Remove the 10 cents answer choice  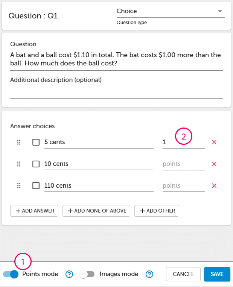click(x=214, y=164)
